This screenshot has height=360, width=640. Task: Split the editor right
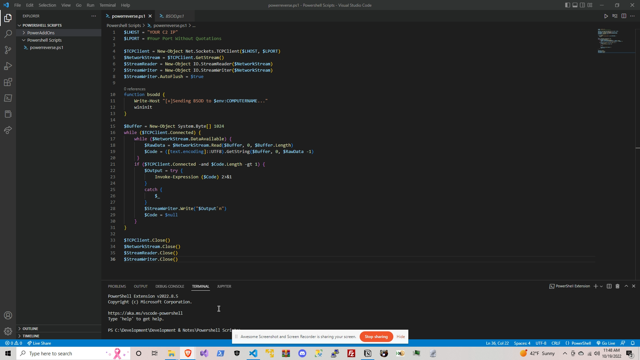coord(624,16)
